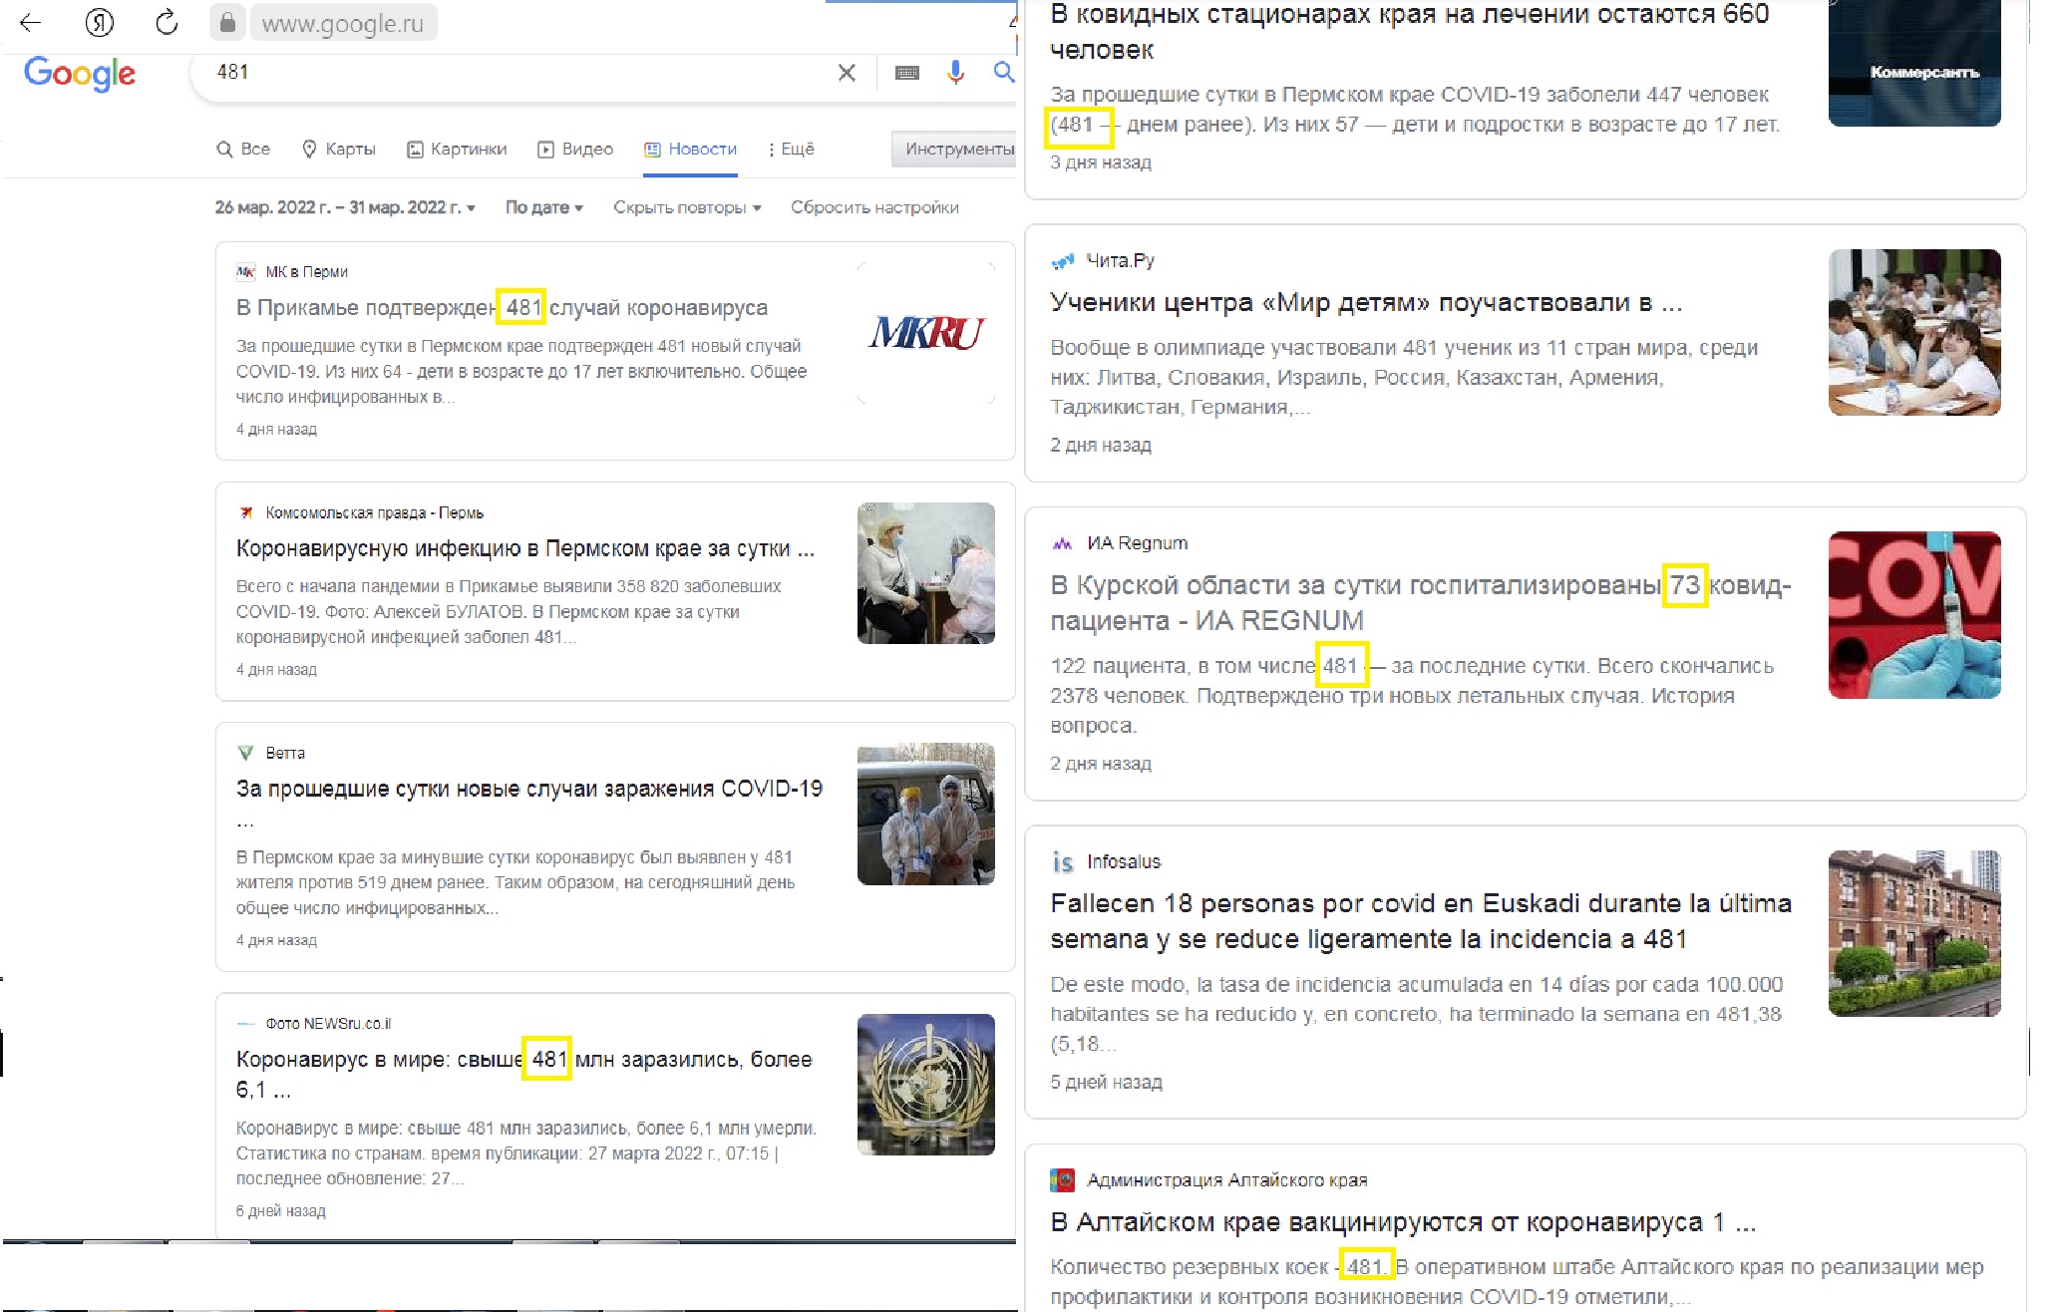Click Фото NEWSru.co.il source label
Image resolution: width=2062 pixels, height=1312 pixels.
pyautogui.click(x=328, y=1023)
